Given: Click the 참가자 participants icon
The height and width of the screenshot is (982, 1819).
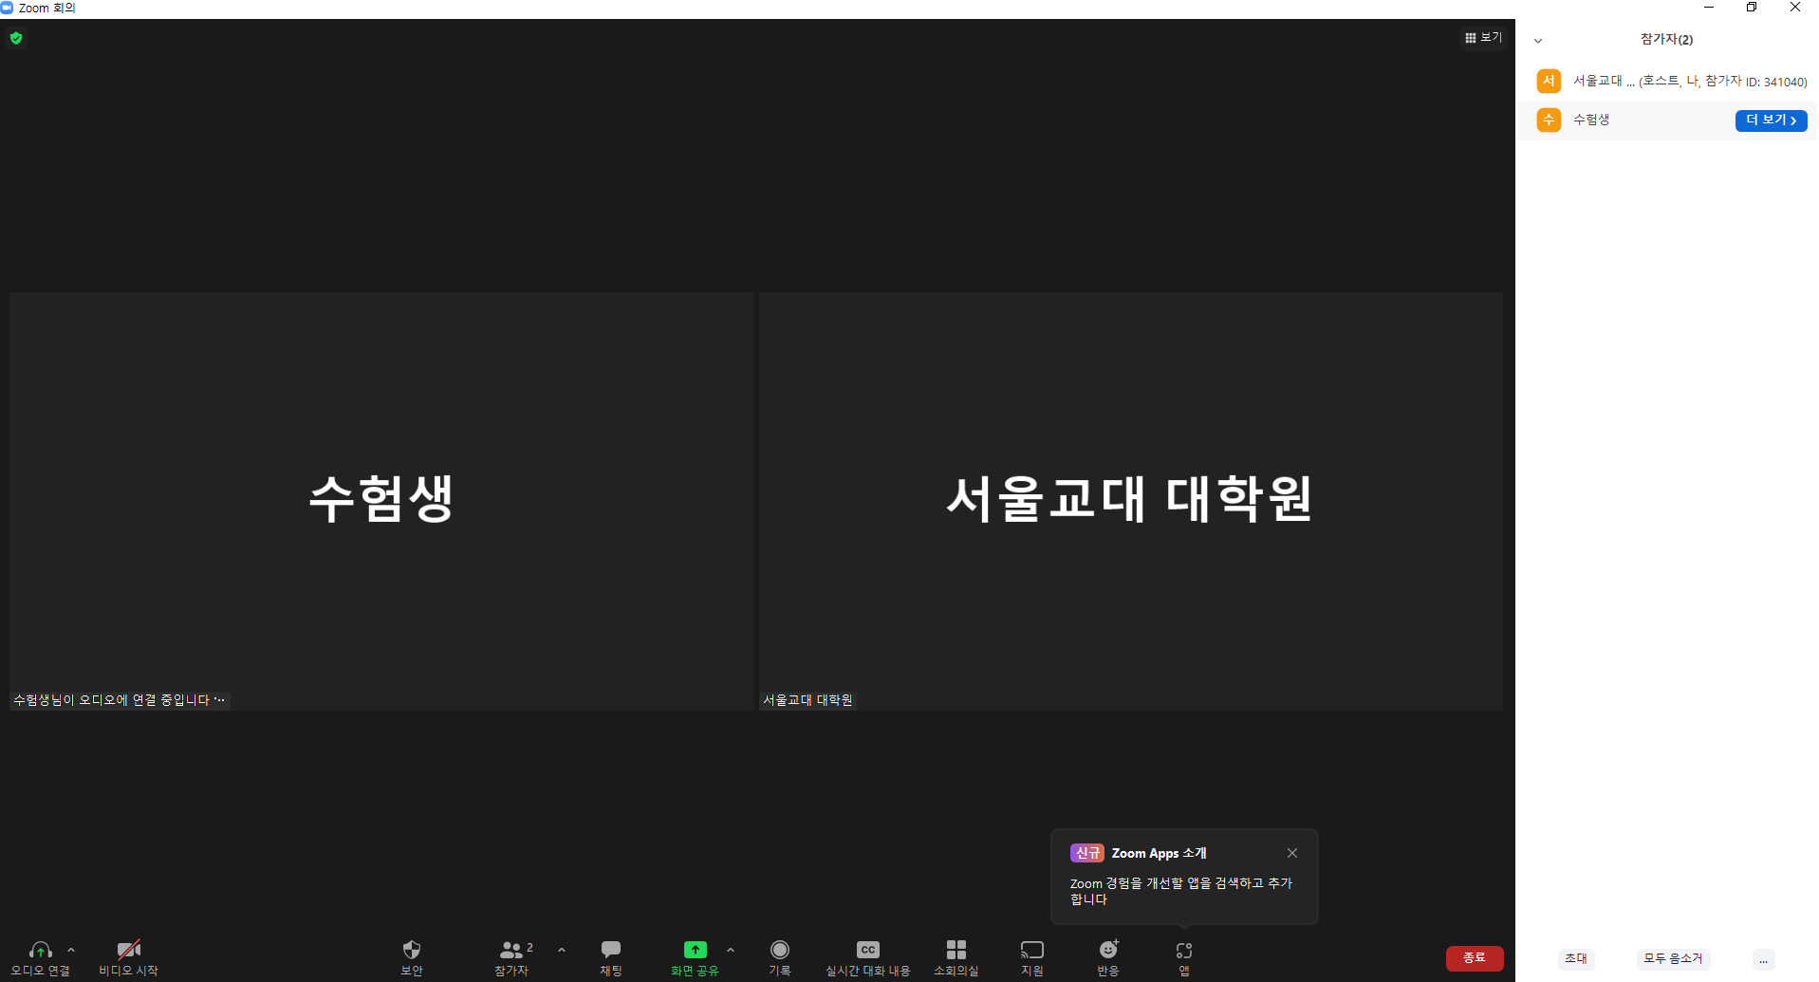Looking at the screenshot, I should [x=511, y=956].
